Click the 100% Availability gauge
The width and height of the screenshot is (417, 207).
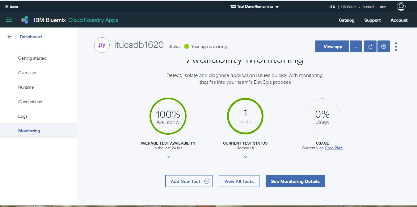[168, 116]
